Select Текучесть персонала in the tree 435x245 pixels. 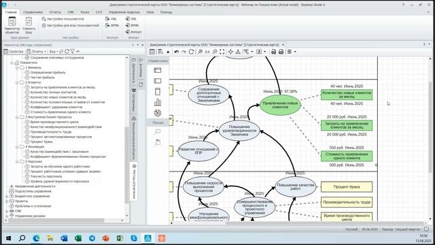(x=46, y=176)
